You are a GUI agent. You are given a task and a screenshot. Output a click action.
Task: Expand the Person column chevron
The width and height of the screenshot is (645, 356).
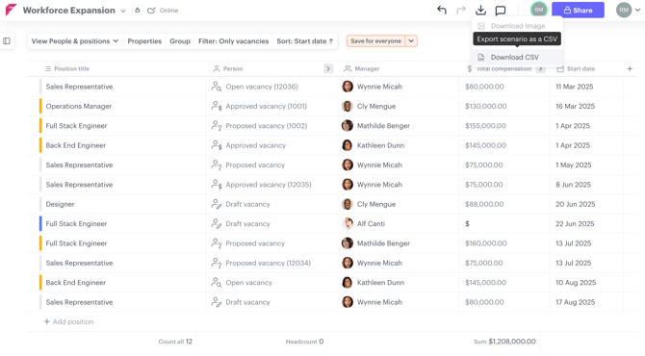328,68
